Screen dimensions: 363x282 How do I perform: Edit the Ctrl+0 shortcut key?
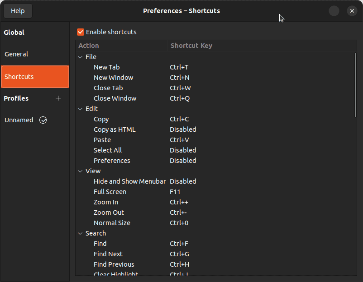179,223
